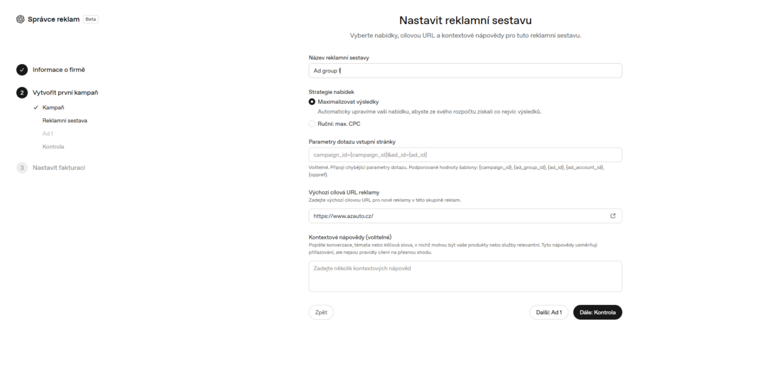Screen dimensions: 784x389
Task: Open the Vytvořit první kampaň step
Action: (x=65, y=93)
